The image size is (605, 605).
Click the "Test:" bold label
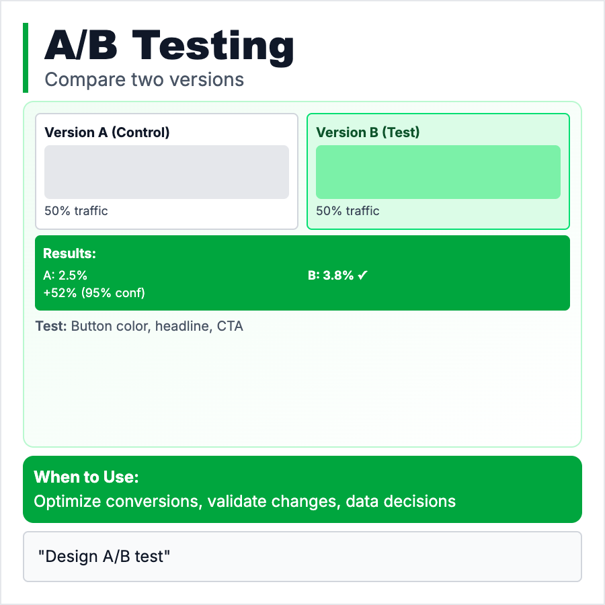coord(51,327)
